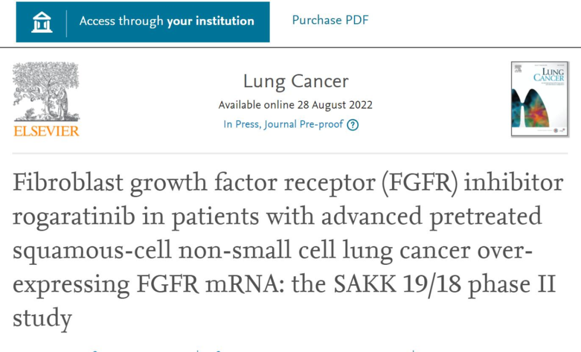Image resolution: width=581 pixels, height=352 pixels.
Task: Click the Elsevier tree logo
Action: [46, 91]
